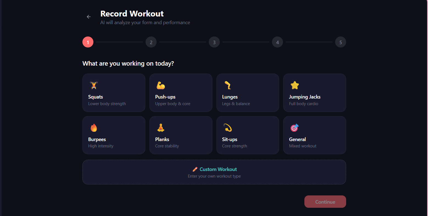This screenshot has width=428, height=216.
Task: Click step 3 in the progress indicator
Action: (x=214, y=42)
